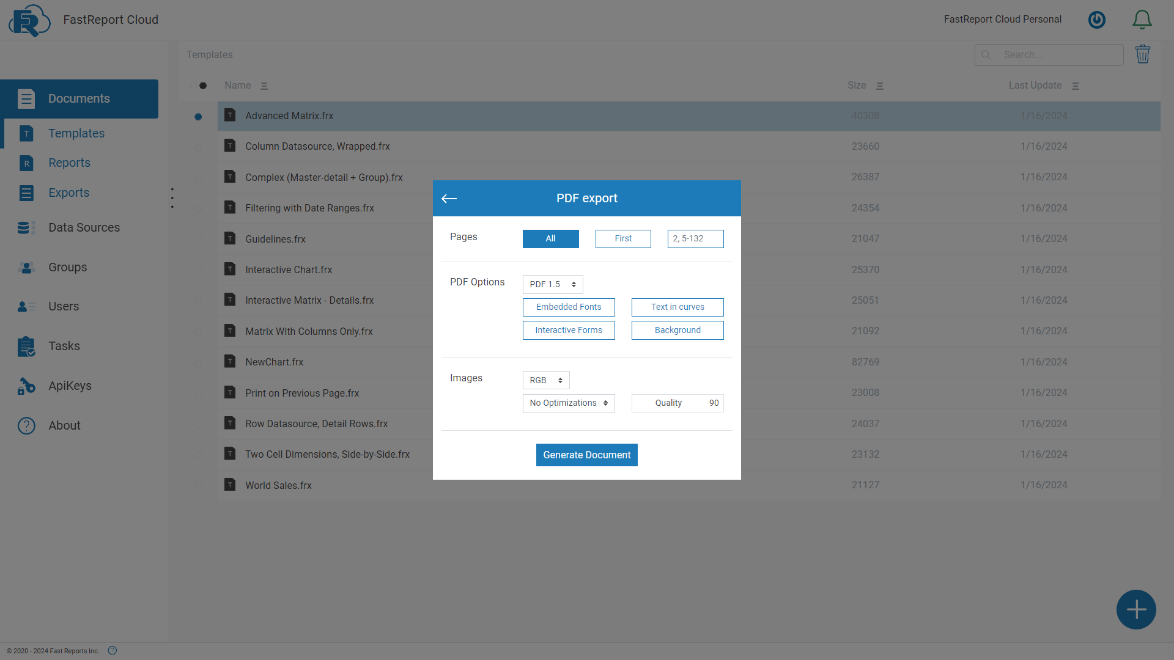Click the delete trash icon above the list
This screenshot has width=1174, height=660.
[x=1143, y=54]
